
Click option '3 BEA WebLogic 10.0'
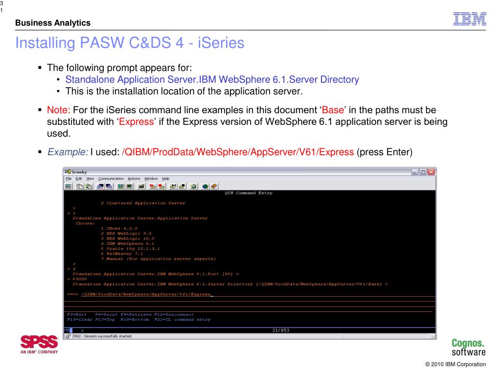coord(128,238)
